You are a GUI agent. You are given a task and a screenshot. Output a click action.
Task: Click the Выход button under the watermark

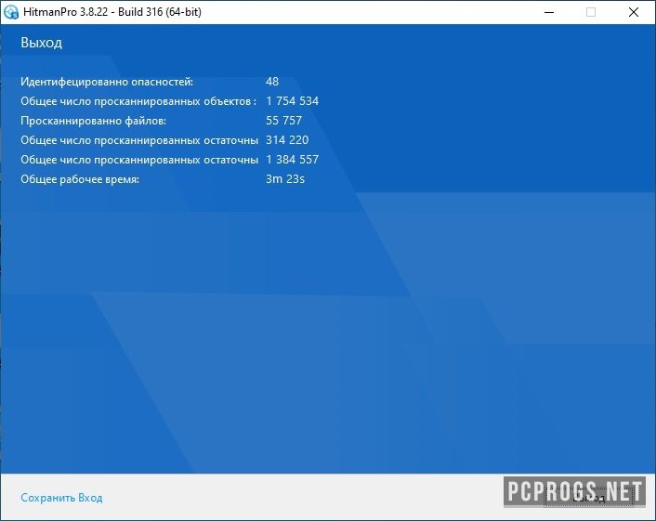pos(589,498)
